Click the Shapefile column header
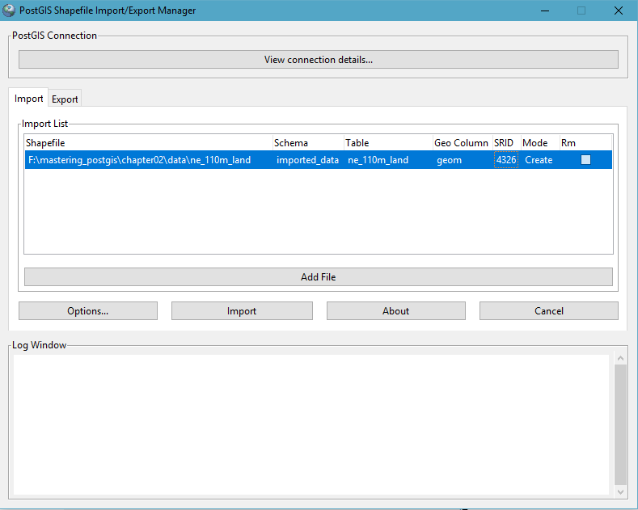Screen dimensions: 638x510 coord(148,143)
